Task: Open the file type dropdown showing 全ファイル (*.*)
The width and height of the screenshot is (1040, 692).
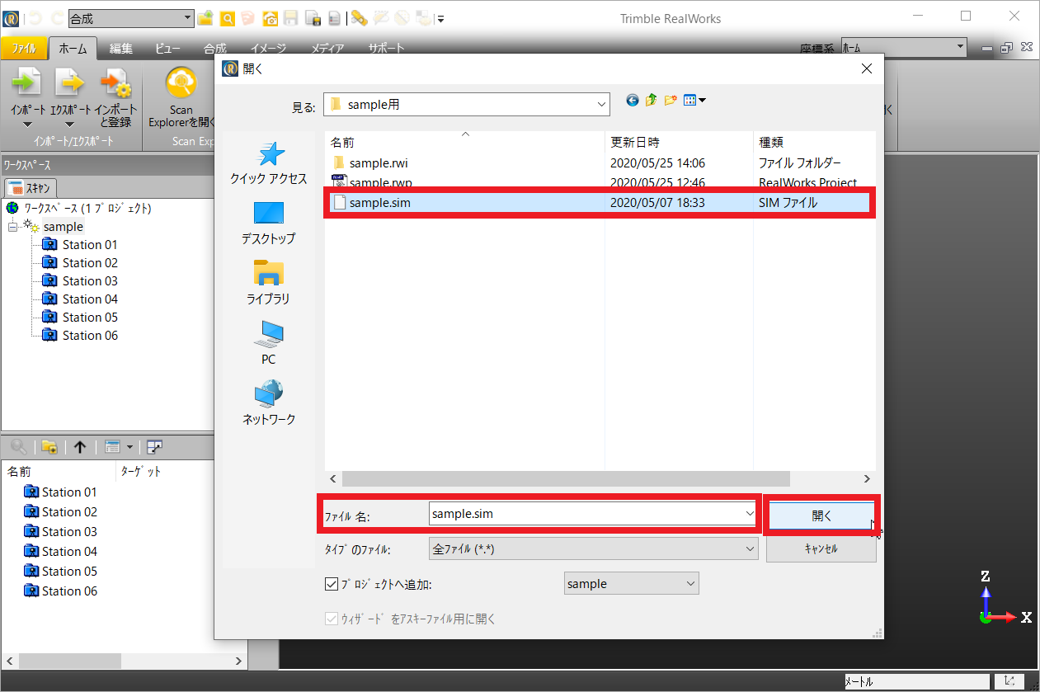Action: coord(593,548)
